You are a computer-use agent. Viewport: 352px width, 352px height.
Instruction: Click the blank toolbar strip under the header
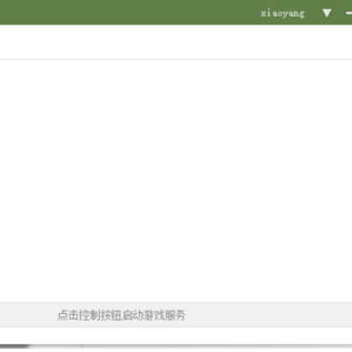[x=176, y=42]
